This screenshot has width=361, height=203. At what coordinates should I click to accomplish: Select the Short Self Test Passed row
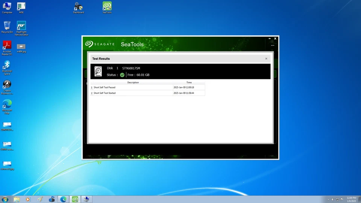click(132, 87)
